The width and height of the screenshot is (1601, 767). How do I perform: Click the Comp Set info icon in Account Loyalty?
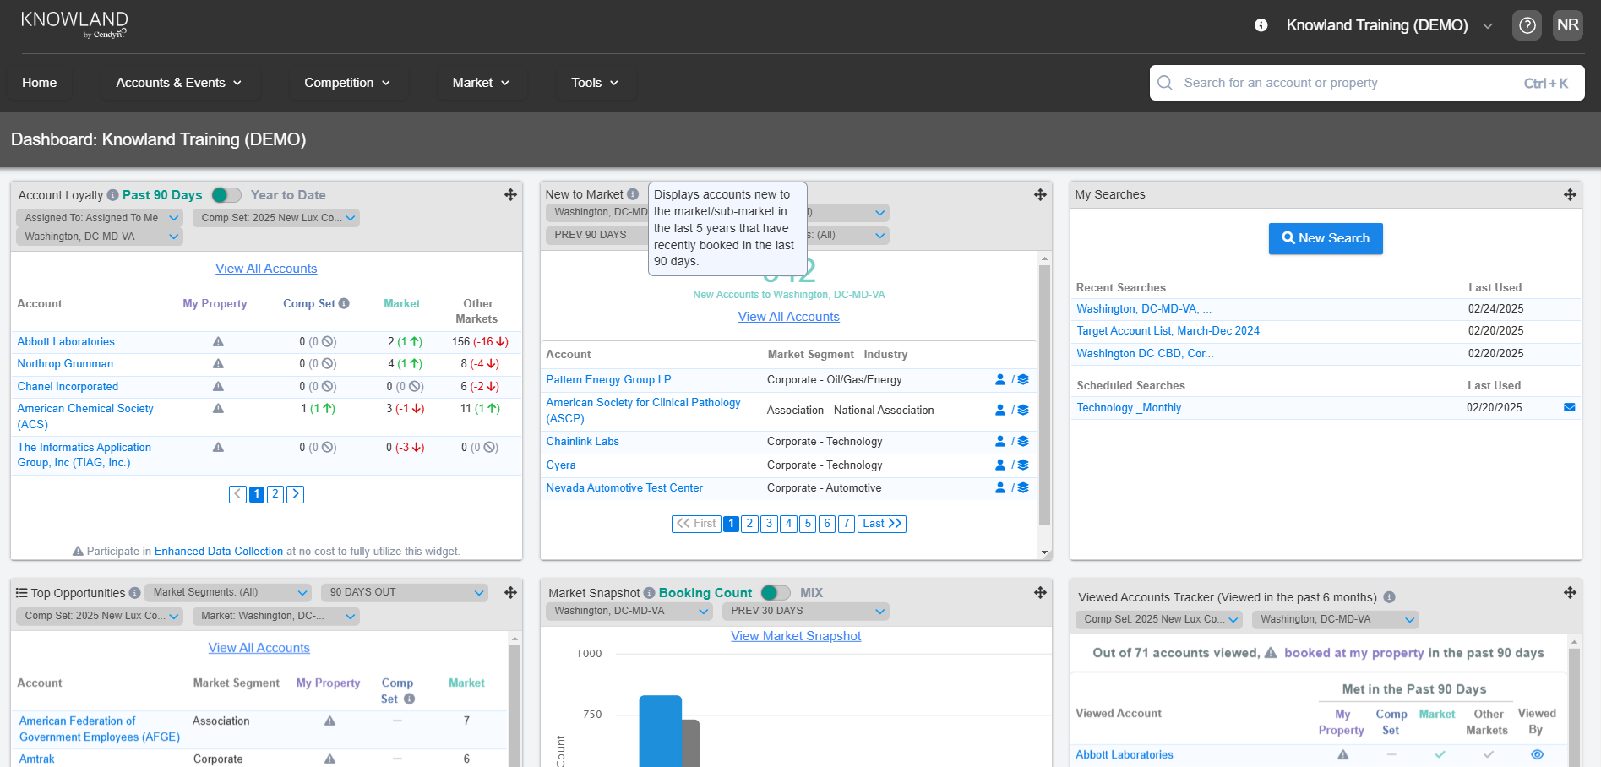344,303
